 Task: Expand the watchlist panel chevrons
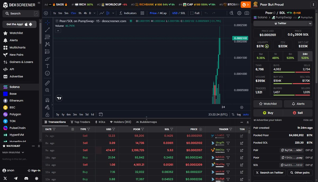[x=39, y=146]
